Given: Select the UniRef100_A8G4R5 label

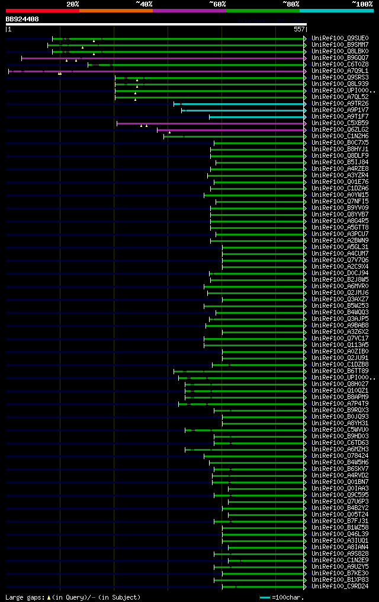Looking at the screenshot, I should click(340, 221).
